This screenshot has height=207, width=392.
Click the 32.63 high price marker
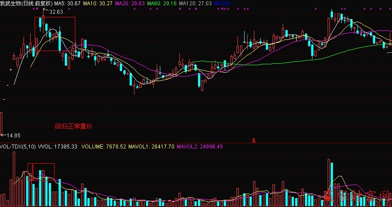55,12
